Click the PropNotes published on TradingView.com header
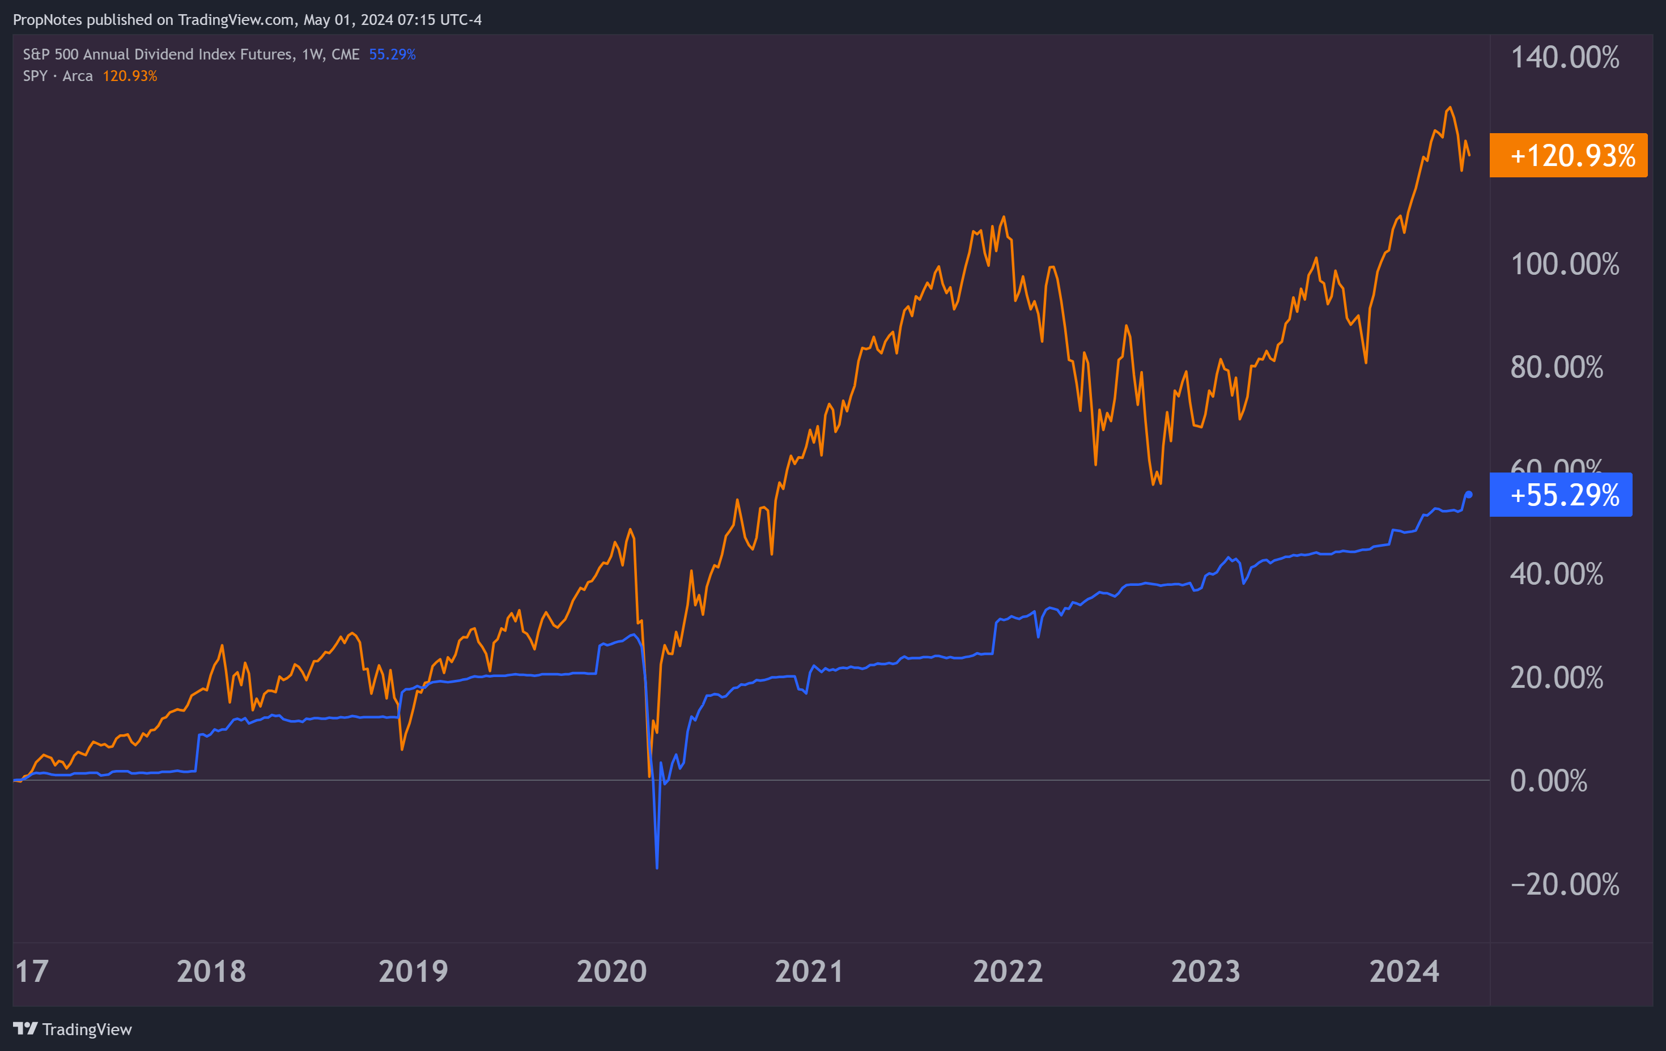This screenshot has width=1666, height=1051. point(248,19)
